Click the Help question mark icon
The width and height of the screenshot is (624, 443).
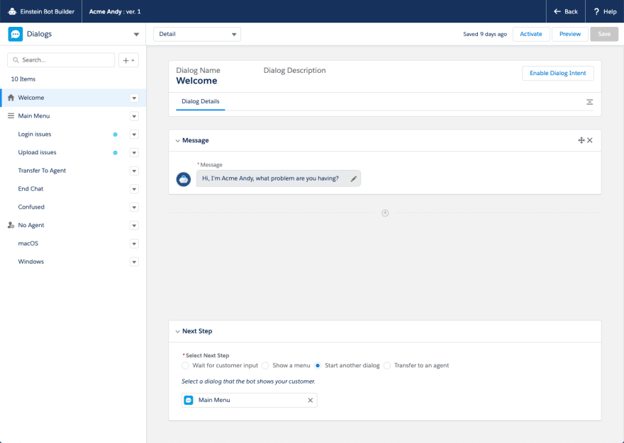click(x=596, y=11)
